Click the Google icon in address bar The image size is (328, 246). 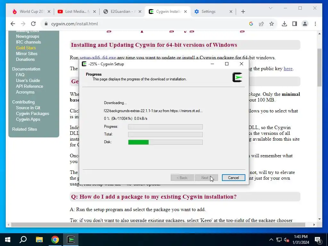(x=251, y=24)
